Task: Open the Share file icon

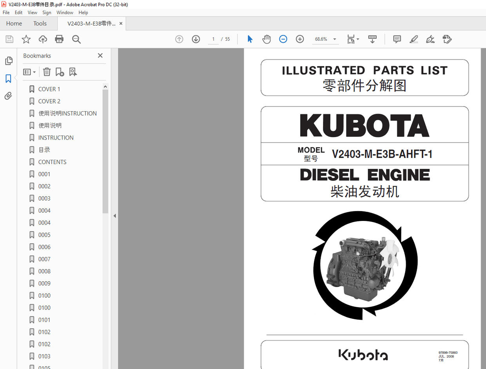Action: click(x=43, y=39)
